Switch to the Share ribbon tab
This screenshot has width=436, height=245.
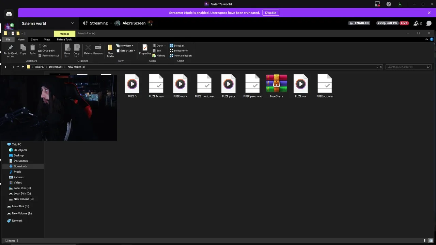pos(34,39)
